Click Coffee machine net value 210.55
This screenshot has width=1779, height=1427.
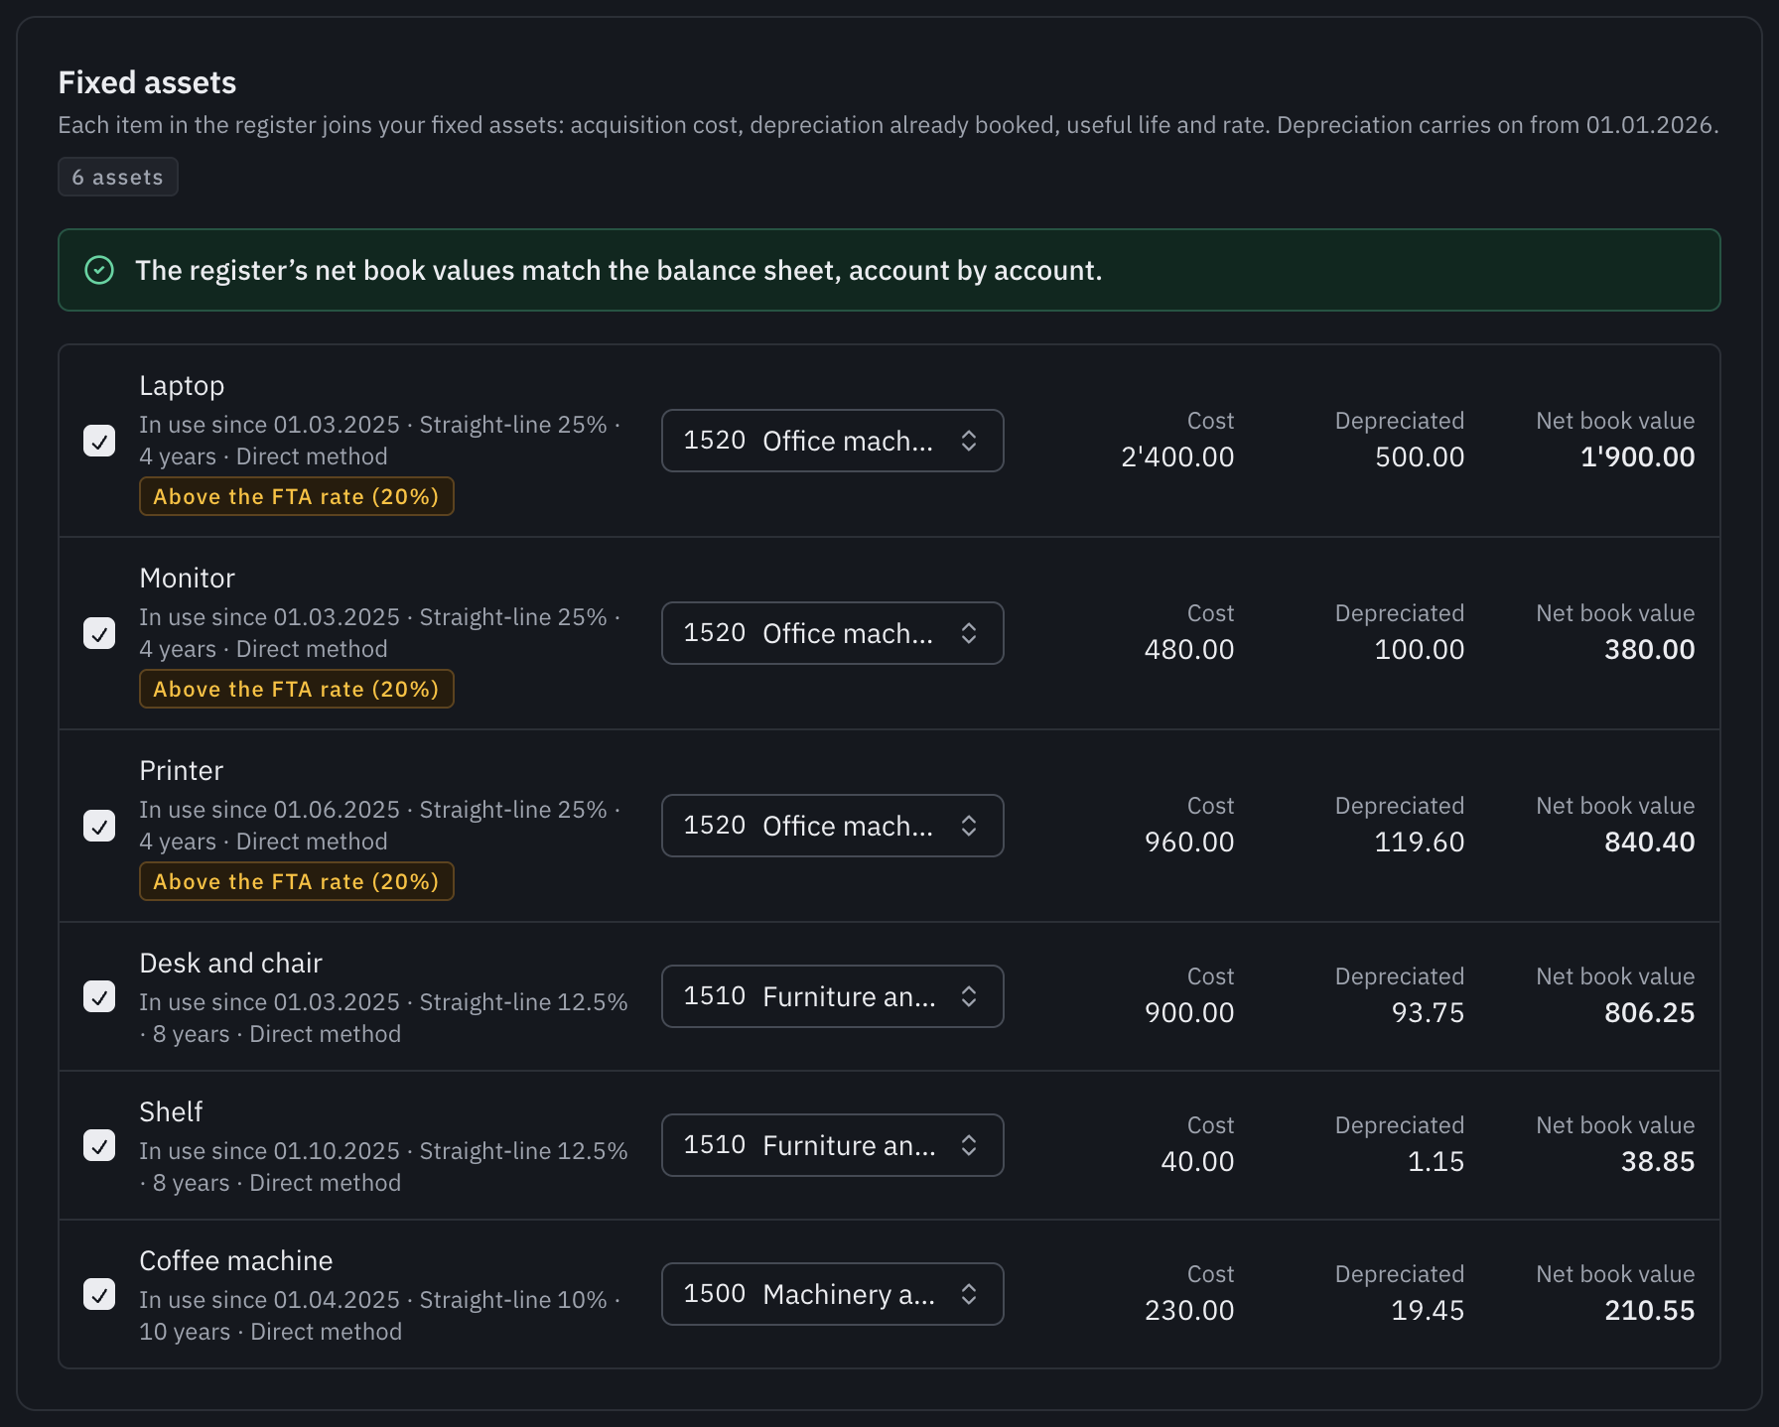coord(1650,1310)
